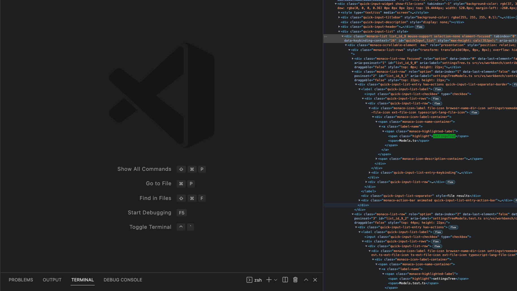The image size is (517, 291).
Task: Open the DEBUG CONSOLE tab
Action: [x=123, y=280]
